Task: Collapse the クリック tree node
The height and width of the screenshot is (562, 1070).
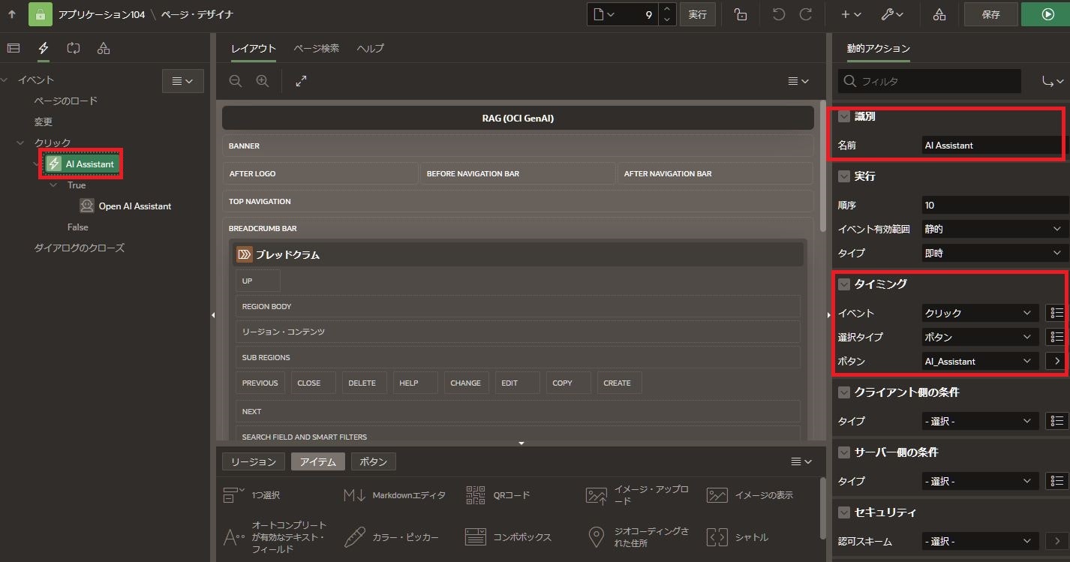Action: pyautogui.click(x=20, y=143)
